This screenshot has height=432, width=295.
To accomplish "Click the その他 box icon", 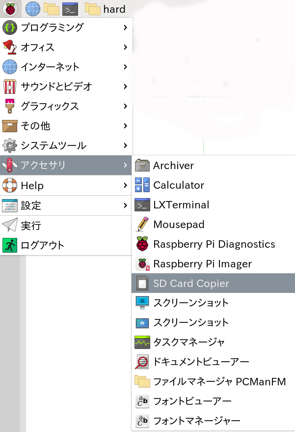I will point(10,126).
